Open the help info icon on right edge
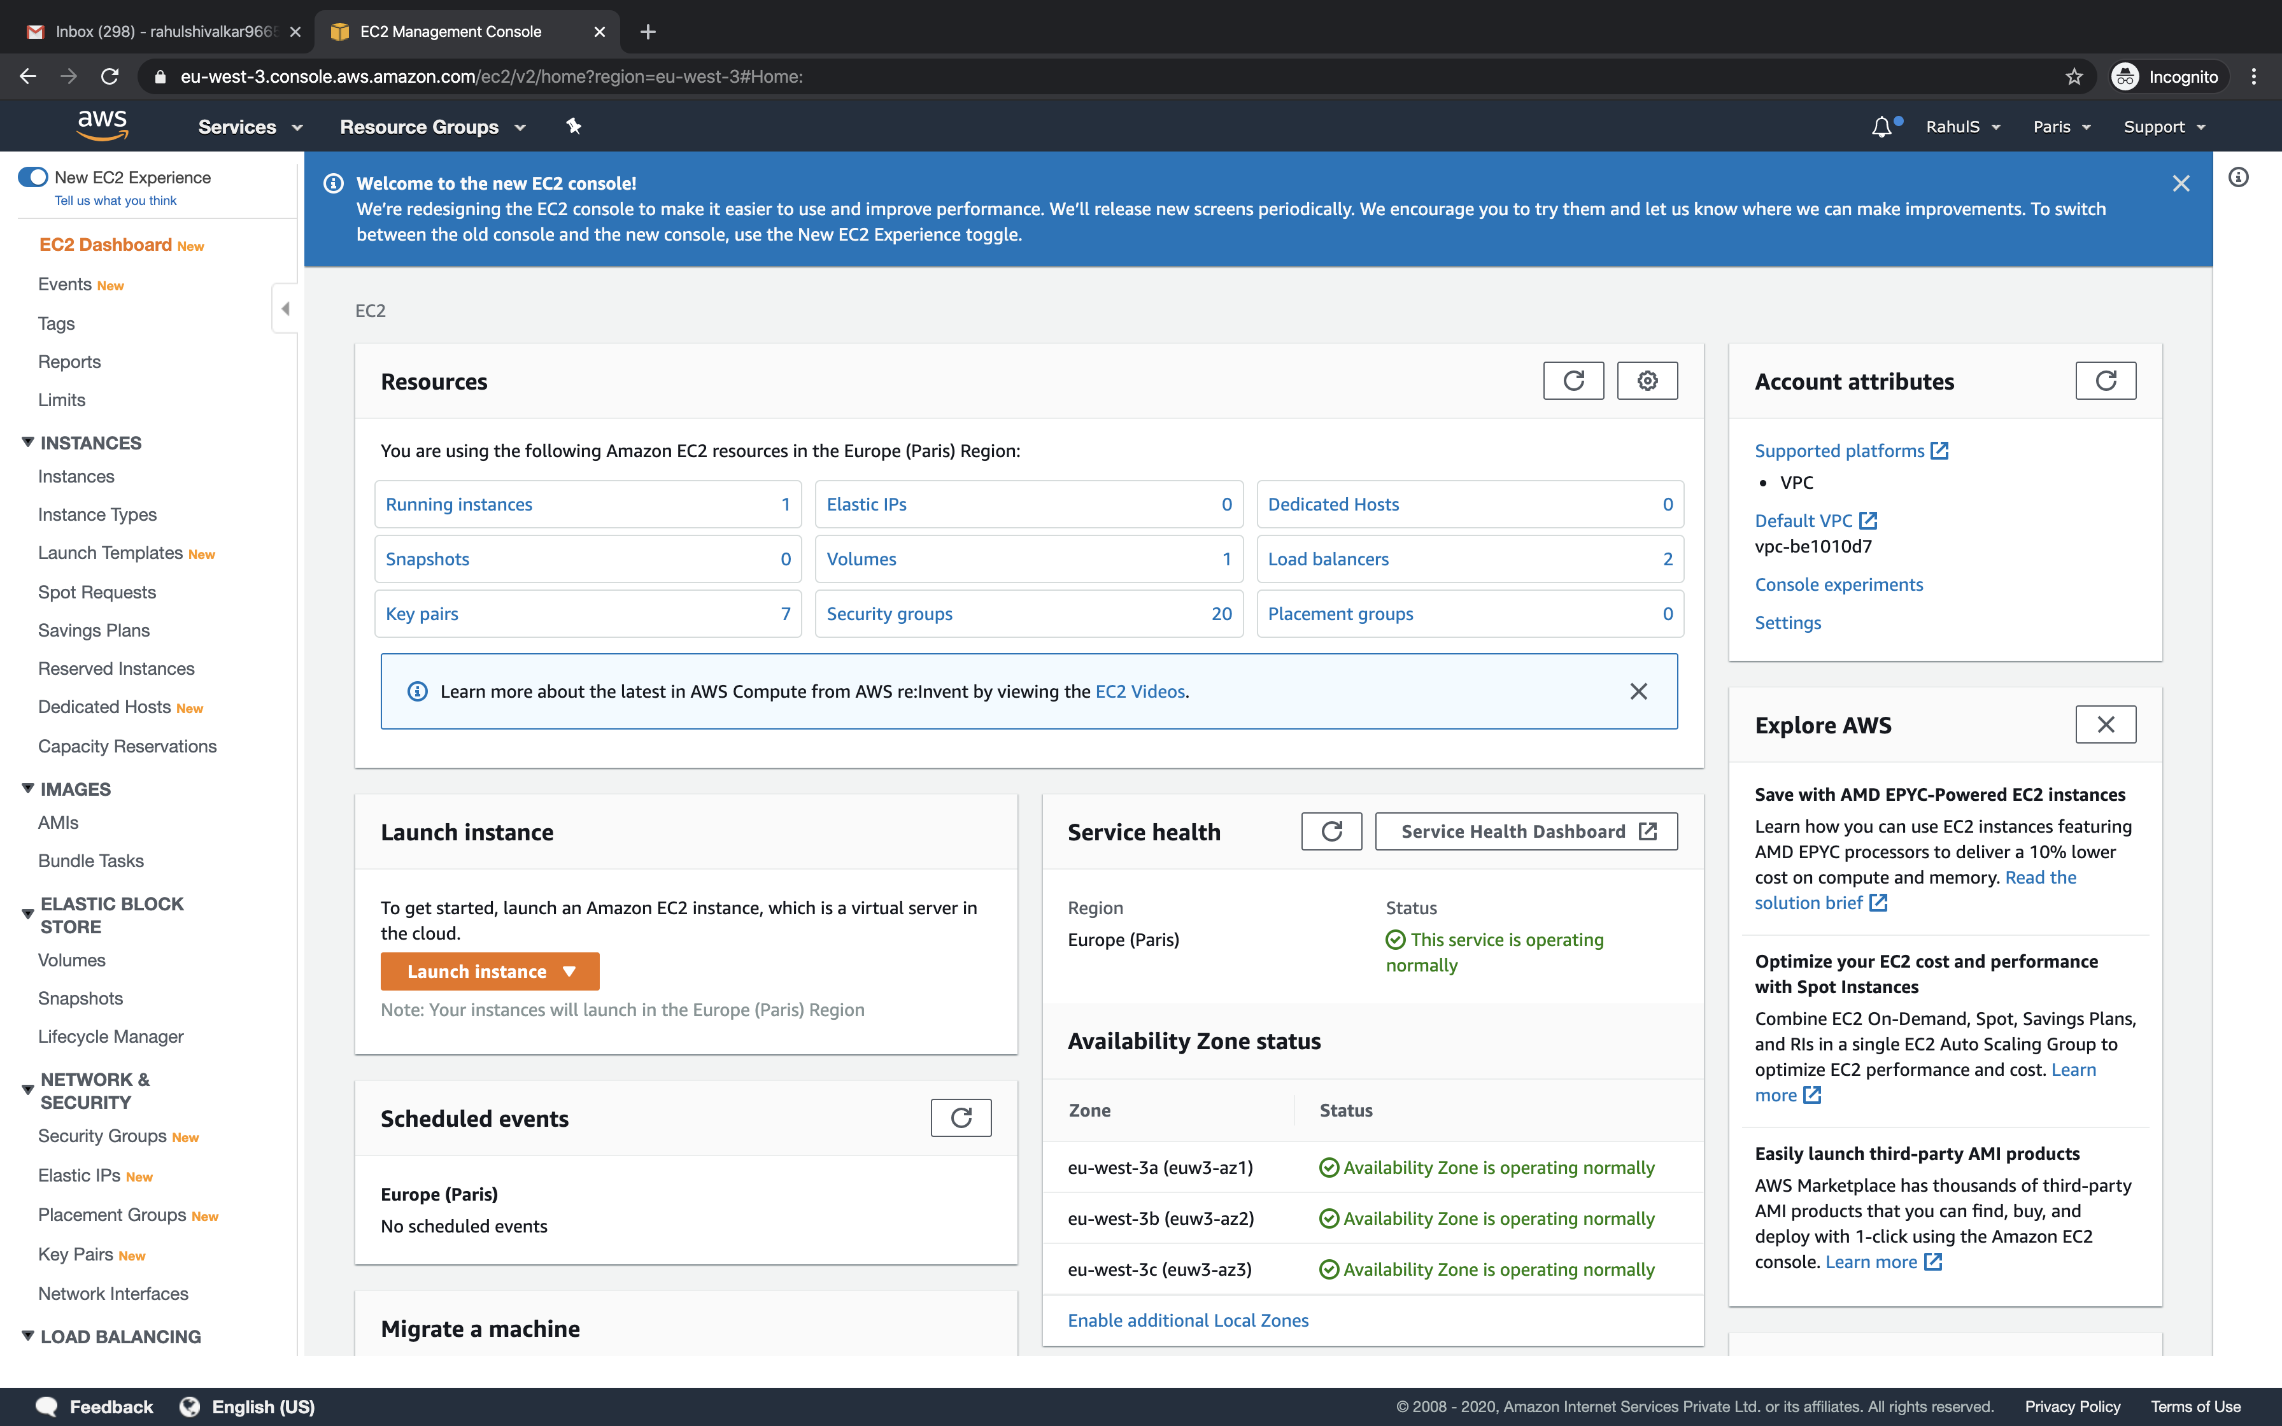 2239,176
